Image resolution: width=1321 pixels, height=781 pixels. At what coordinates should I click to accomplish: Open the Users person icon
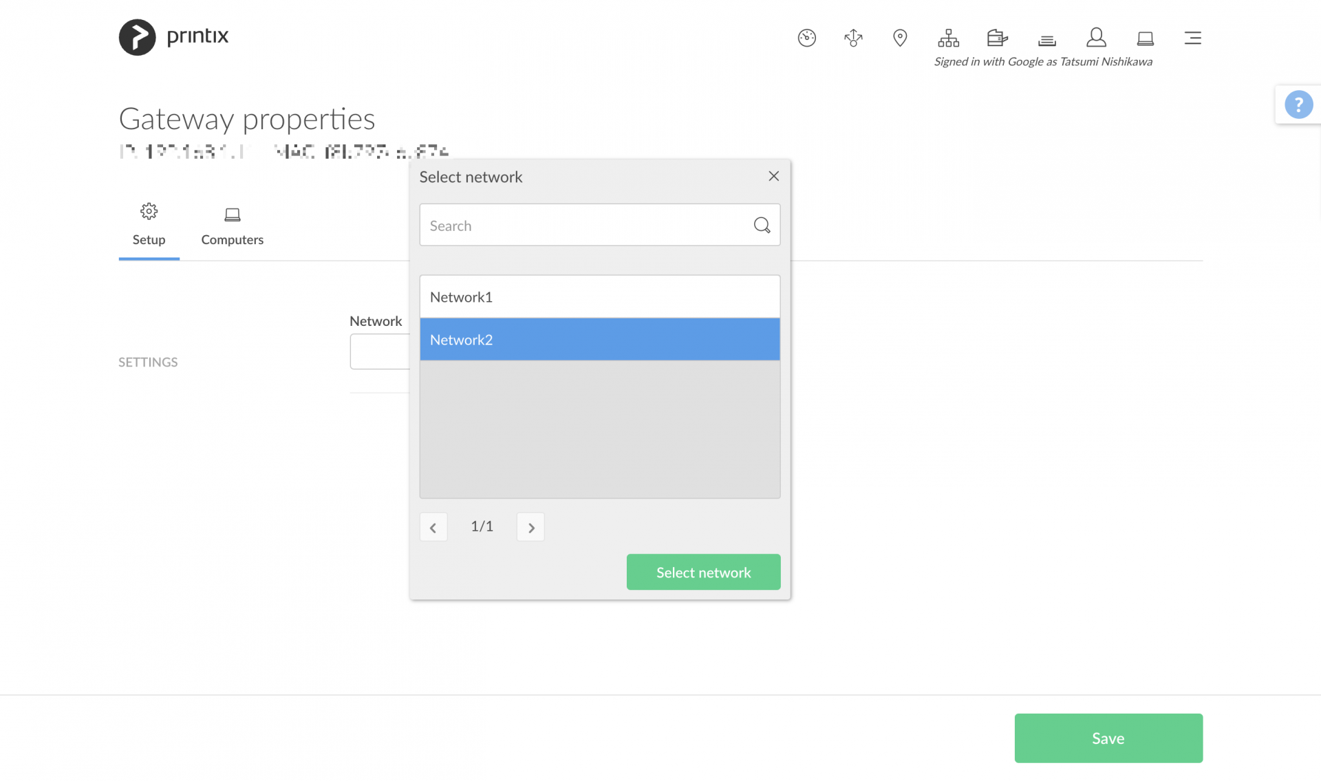click(x=1095, y=38)
